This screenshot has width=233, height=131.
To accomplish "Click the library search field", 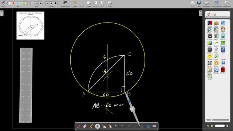I will 220,126.
